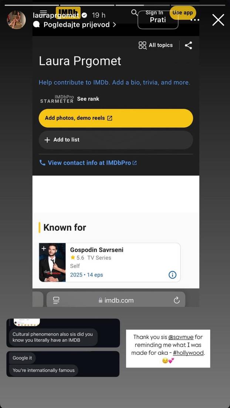Open View contact info at IMDbPro link
Viewport: 230px width, 408px height.
pos(88,163)
